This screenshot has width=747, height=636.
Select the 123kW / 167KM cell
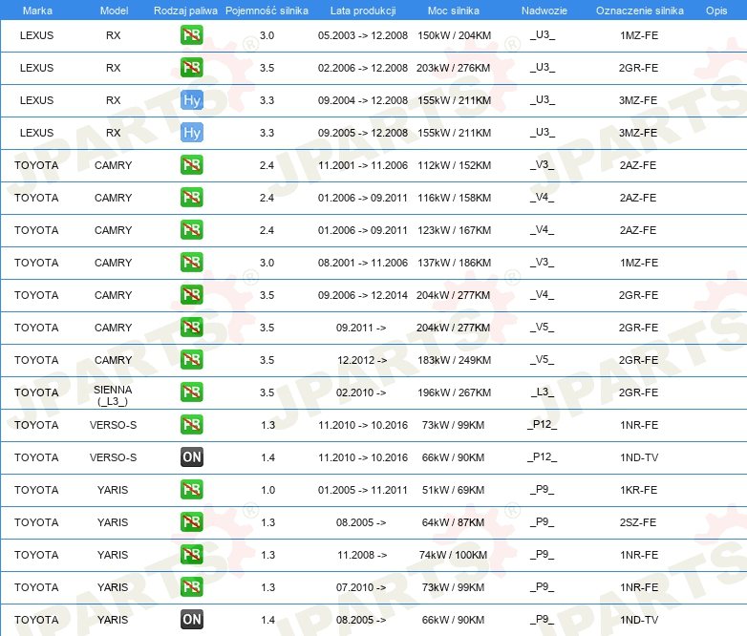(x=454, y=230)
